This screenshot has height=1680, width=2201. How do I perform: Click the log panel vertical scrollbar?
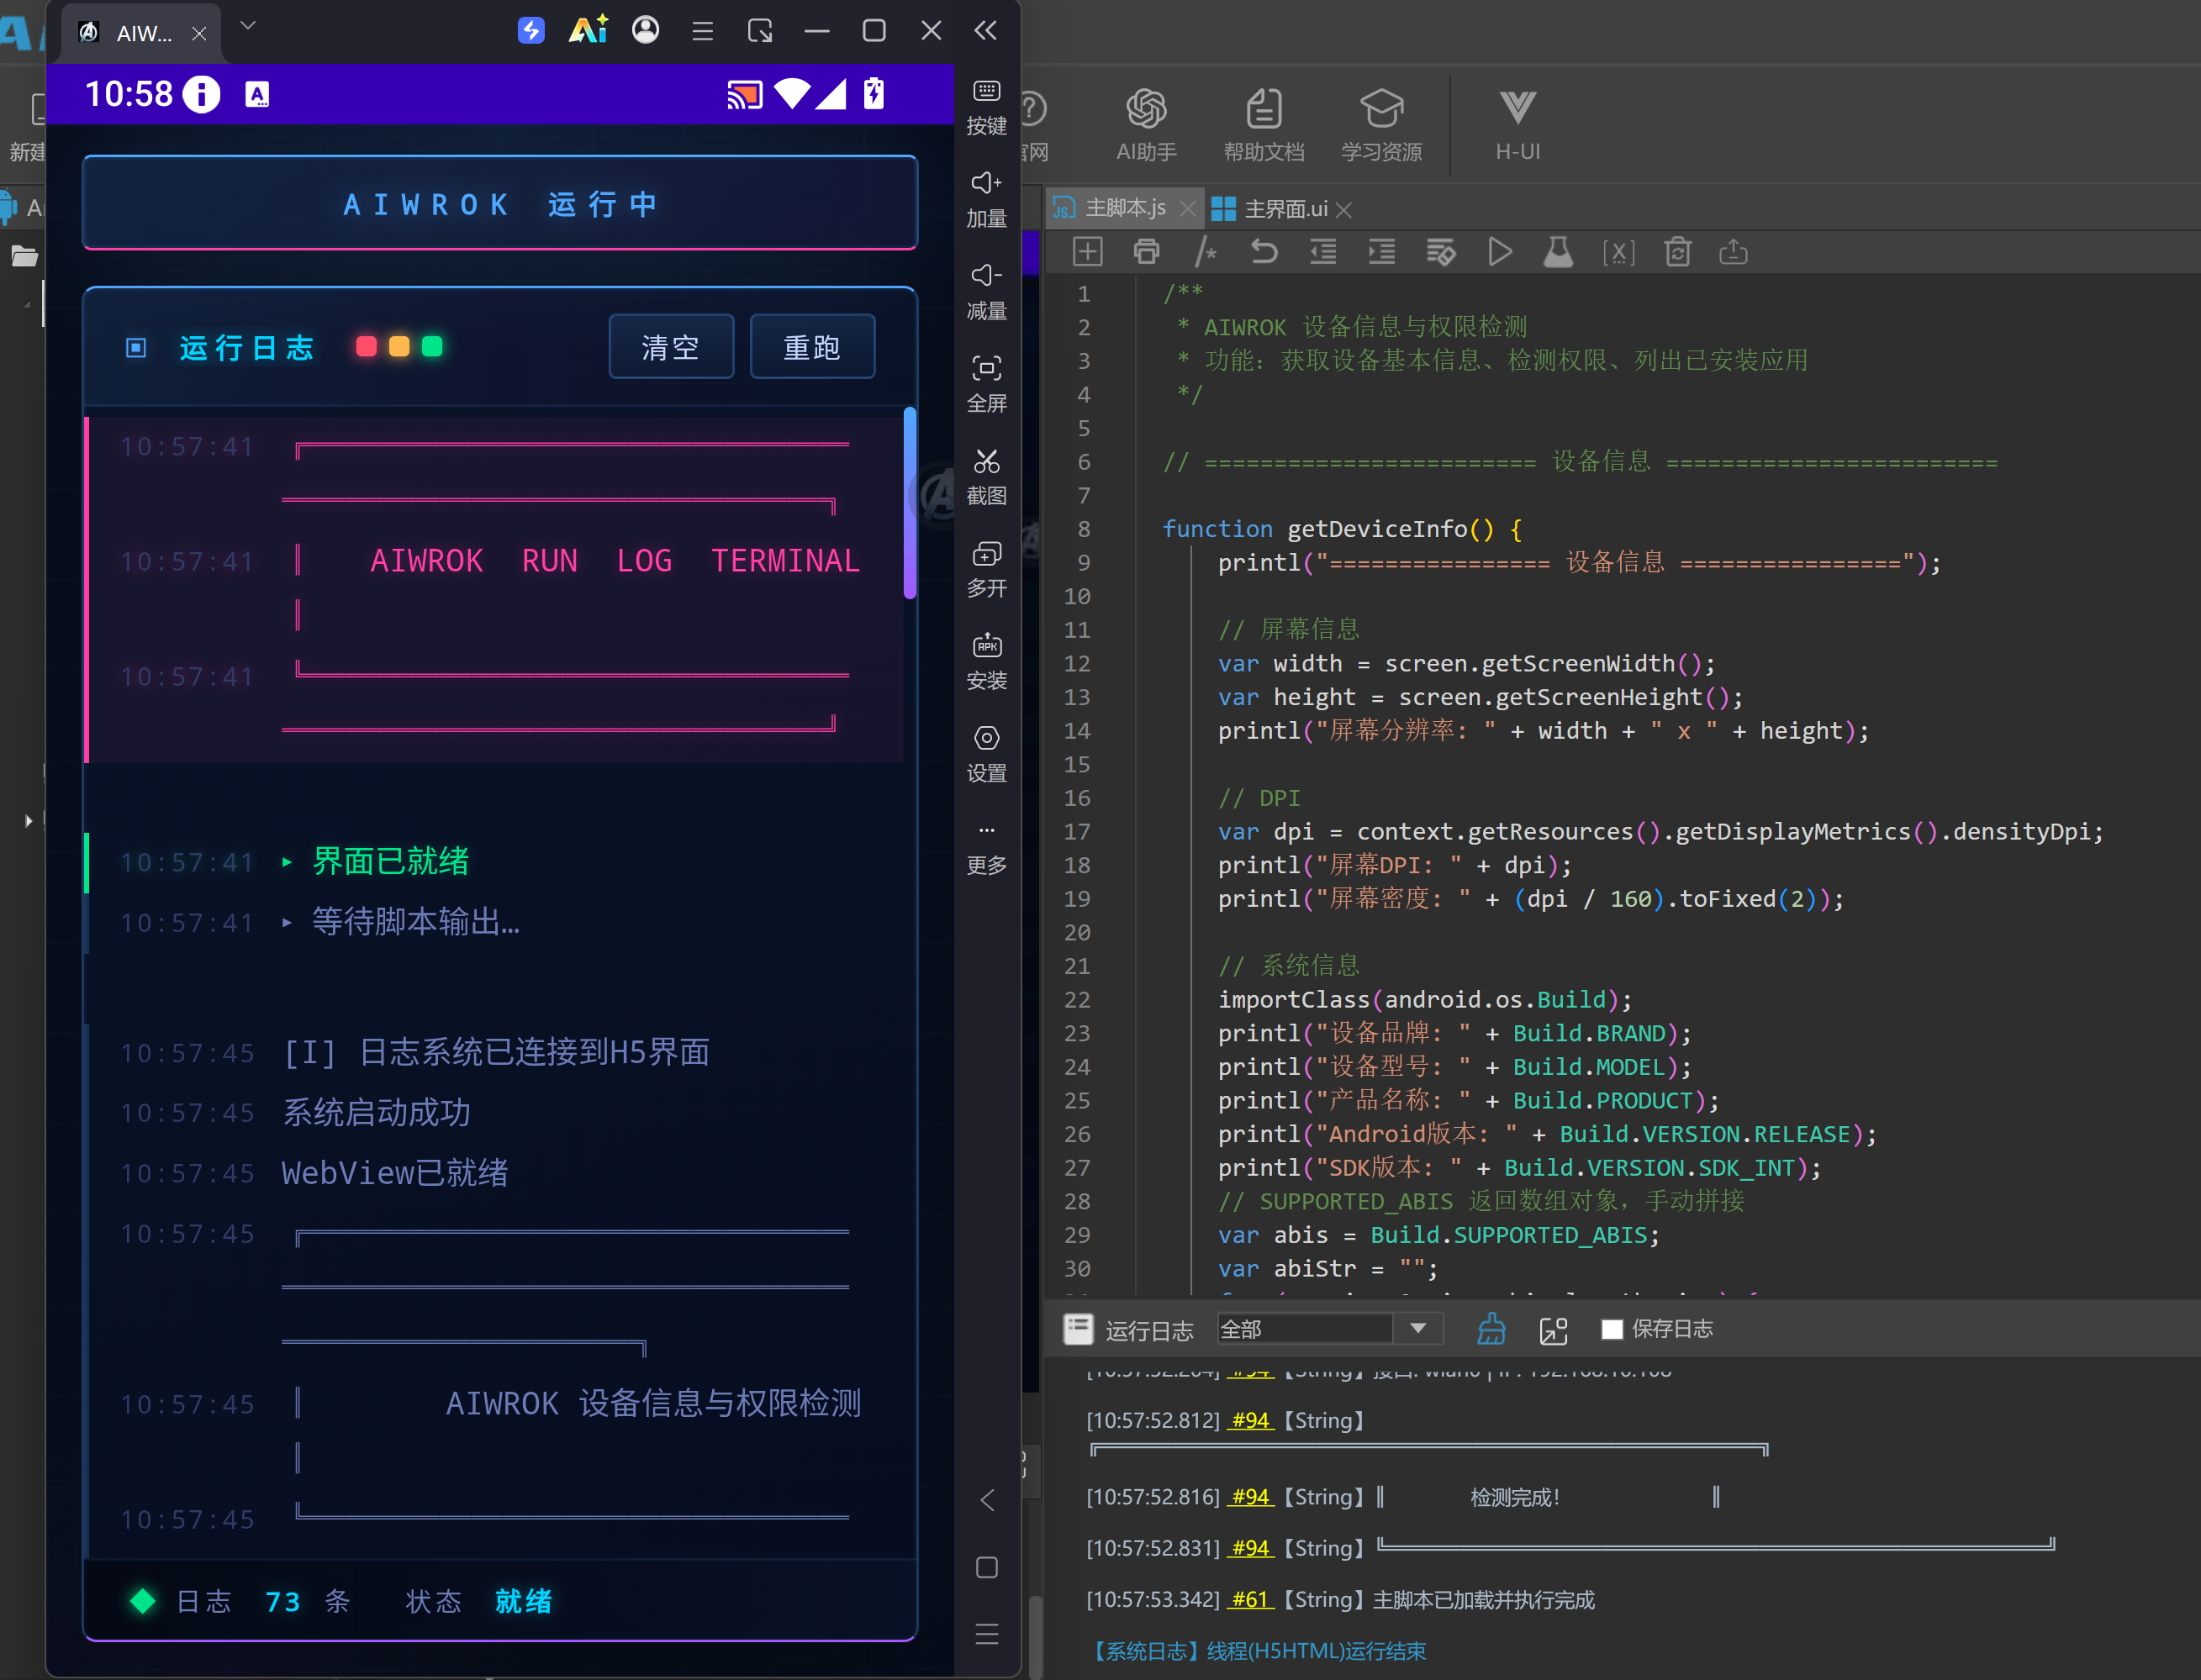tap(910, 502)
